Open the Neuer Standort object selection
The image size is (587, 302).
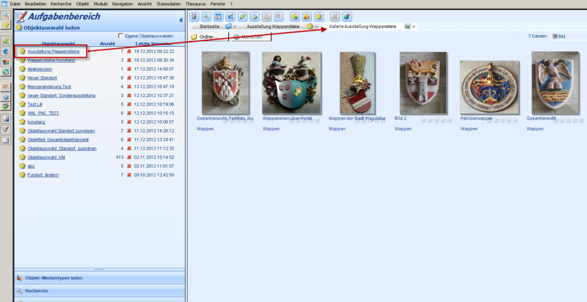pyautogui.click(x=42, y=77)
